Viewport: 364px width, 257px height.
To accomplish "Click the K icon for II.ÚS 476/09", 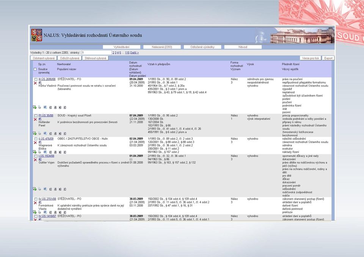I will (x=60, y=152).
